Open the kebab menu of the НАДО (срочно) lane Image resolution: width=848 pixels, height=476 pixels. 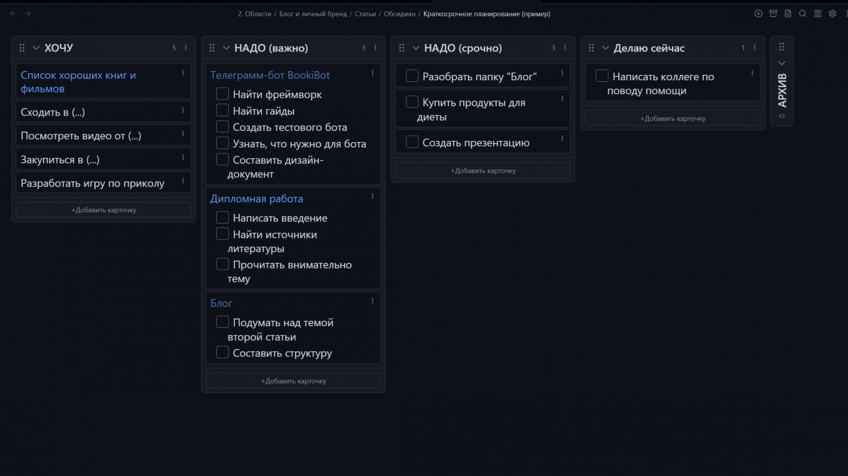(x=564, y=48)
